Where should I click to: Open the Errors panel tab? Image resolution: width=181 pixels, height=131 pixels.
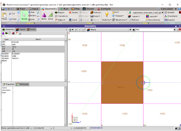31,30
